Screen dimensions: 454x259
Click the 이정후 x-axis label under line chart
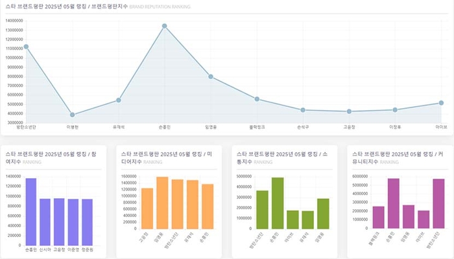pos(395,127)
